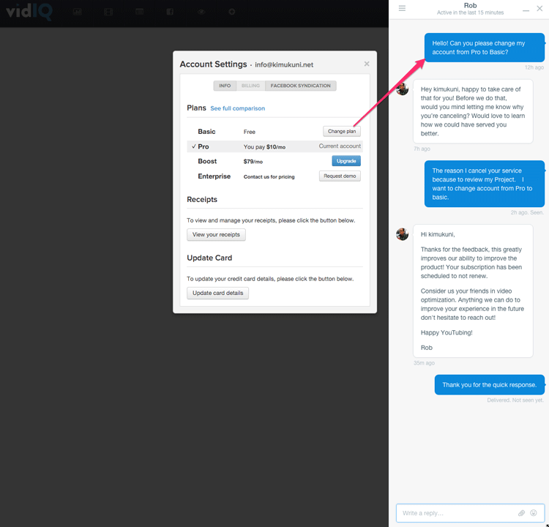The height and width of the screenshot is (527, 549).
Task: Select the Basic plan row label
Action: pyautogui.click(x=206, y=132)
